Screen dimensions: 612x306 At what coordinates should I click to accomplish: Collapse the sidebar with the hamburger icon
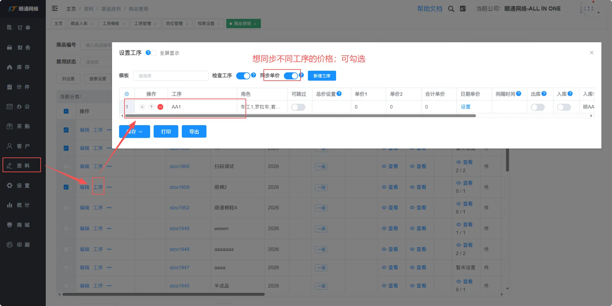pyautogui.click(x=55, y=9)
